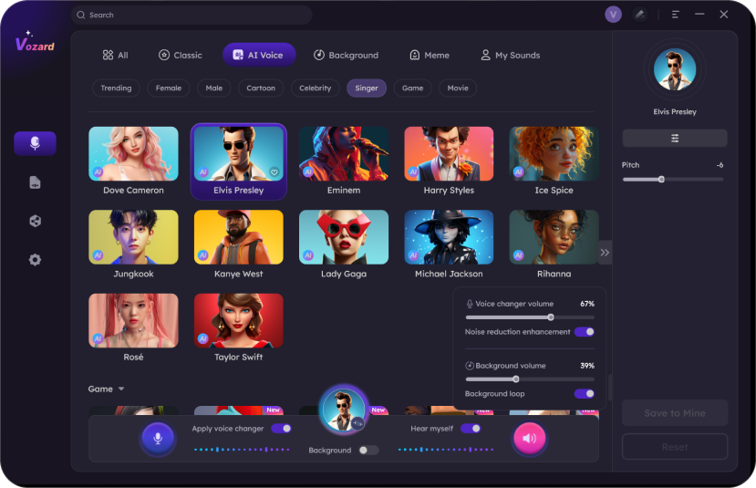The height and width of the screenshot is (488, 756).
Task: Enable the Background toggle
Action: click(x=368, y=451)
